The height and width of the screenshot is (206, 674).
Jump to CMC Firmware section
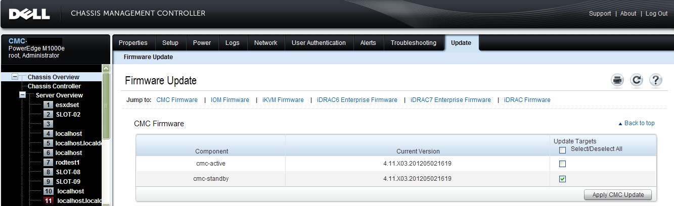click(x=177, y=100)
